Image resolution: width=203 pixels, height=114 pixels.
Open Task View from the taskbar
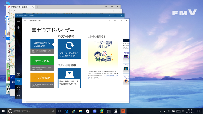pos(59,111)
